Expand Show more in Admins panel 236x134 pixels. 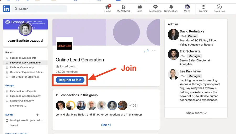[x=196, y=113]
